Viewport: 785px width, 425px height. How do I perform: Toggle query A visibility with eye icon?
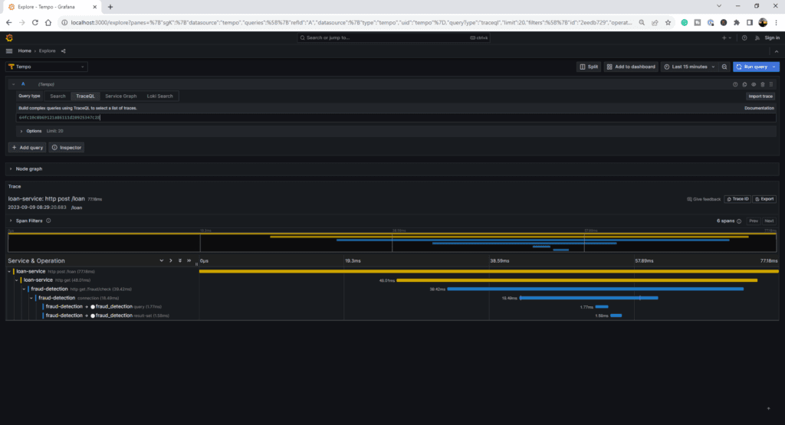(754, 84)
